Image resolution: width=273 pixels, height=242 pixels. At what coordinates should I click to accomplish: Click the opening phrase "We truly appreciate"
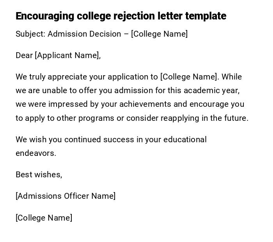51,77
